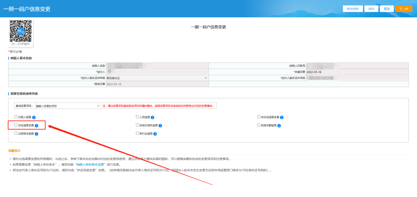The image size is (417, 197).
Task: Click the 申请日期 date field
Action: (x=357, y=72)
